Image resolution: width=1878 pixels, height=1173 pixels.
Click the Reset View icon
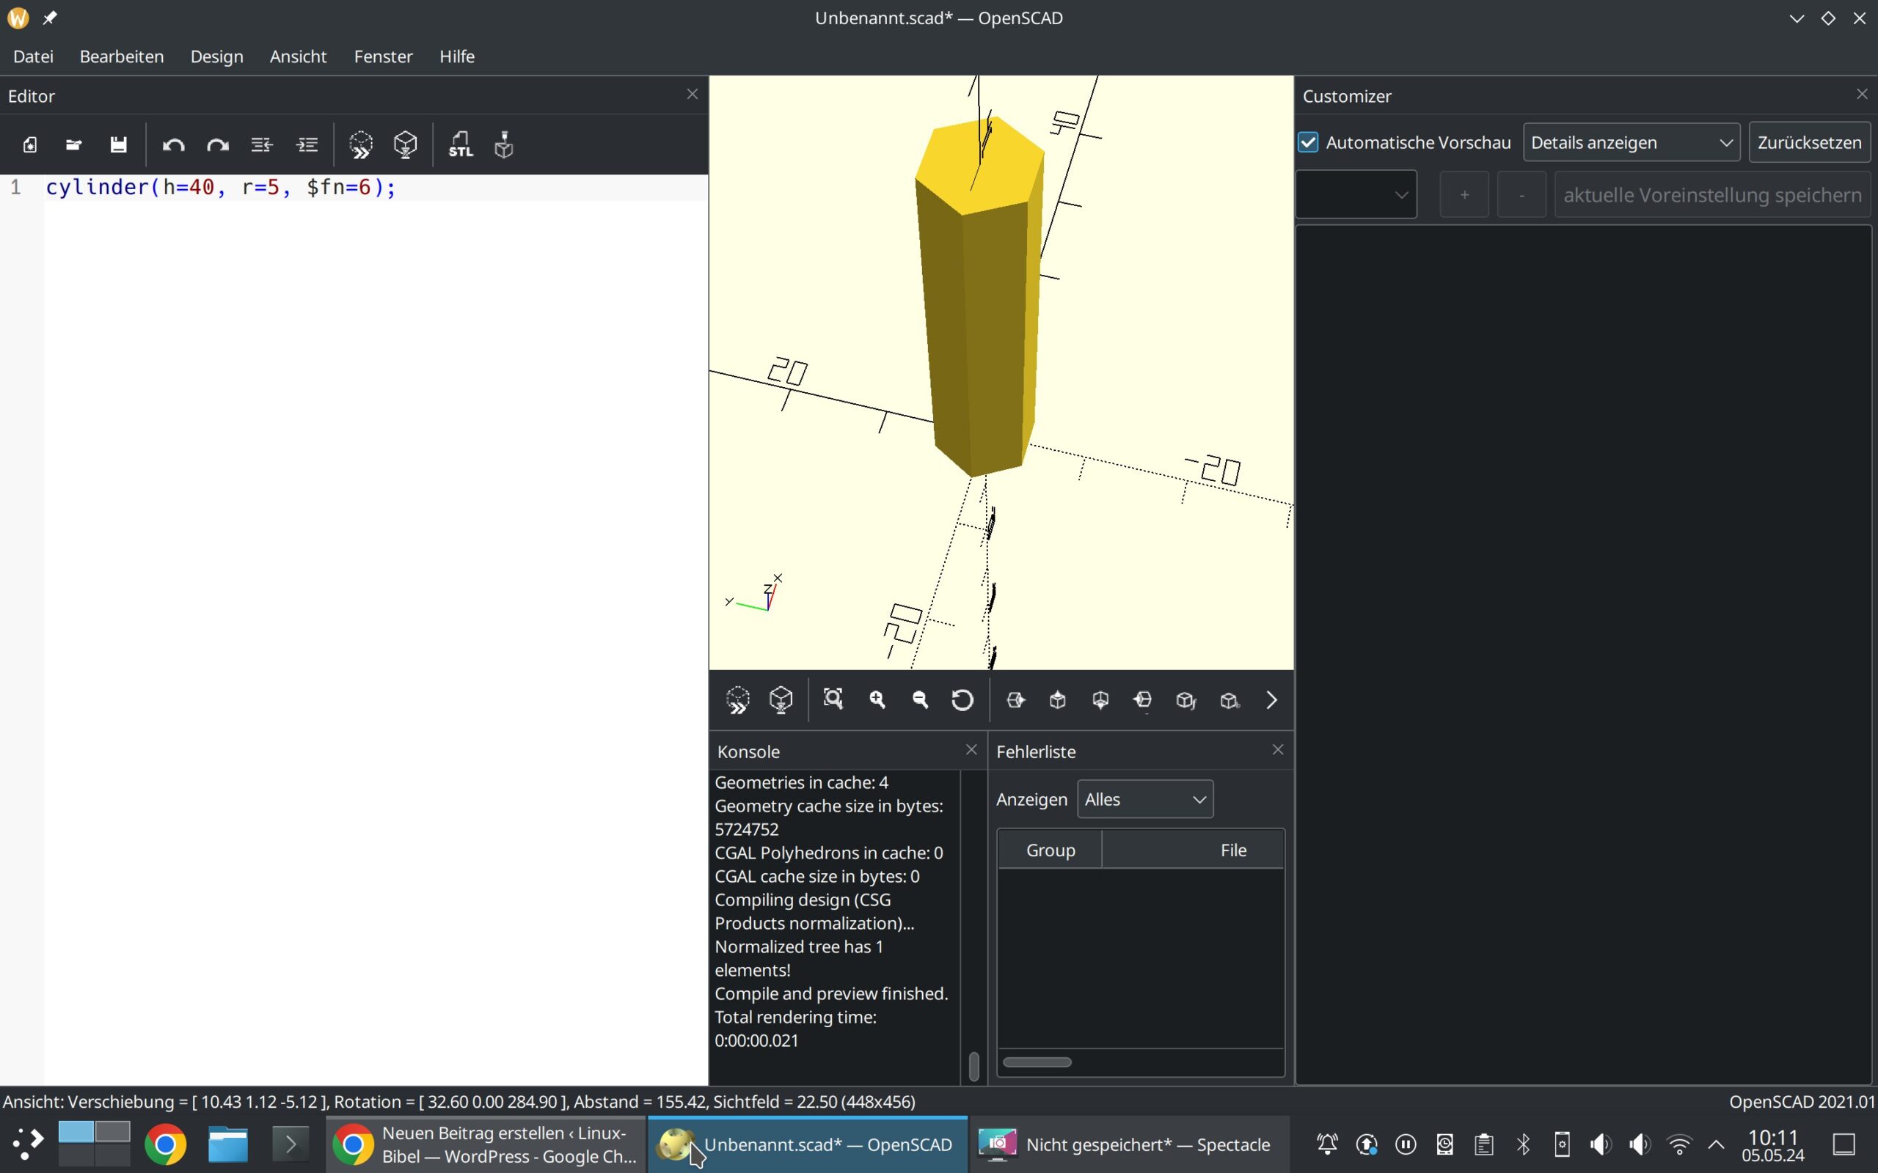click(x=962, y=699)
